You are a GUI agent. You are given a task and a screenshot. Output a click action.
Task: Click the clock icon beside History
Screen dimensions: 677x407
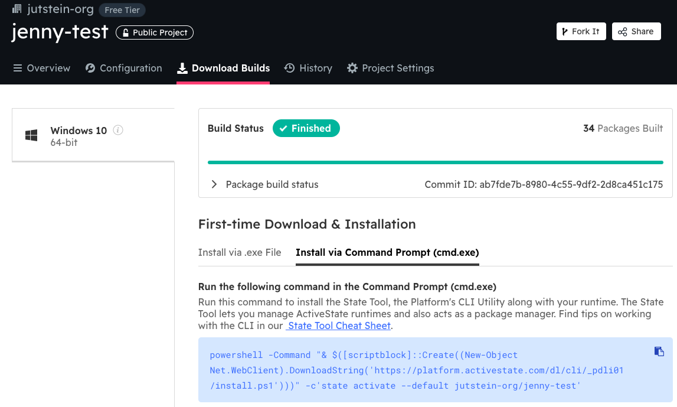[x=289, y=69]
